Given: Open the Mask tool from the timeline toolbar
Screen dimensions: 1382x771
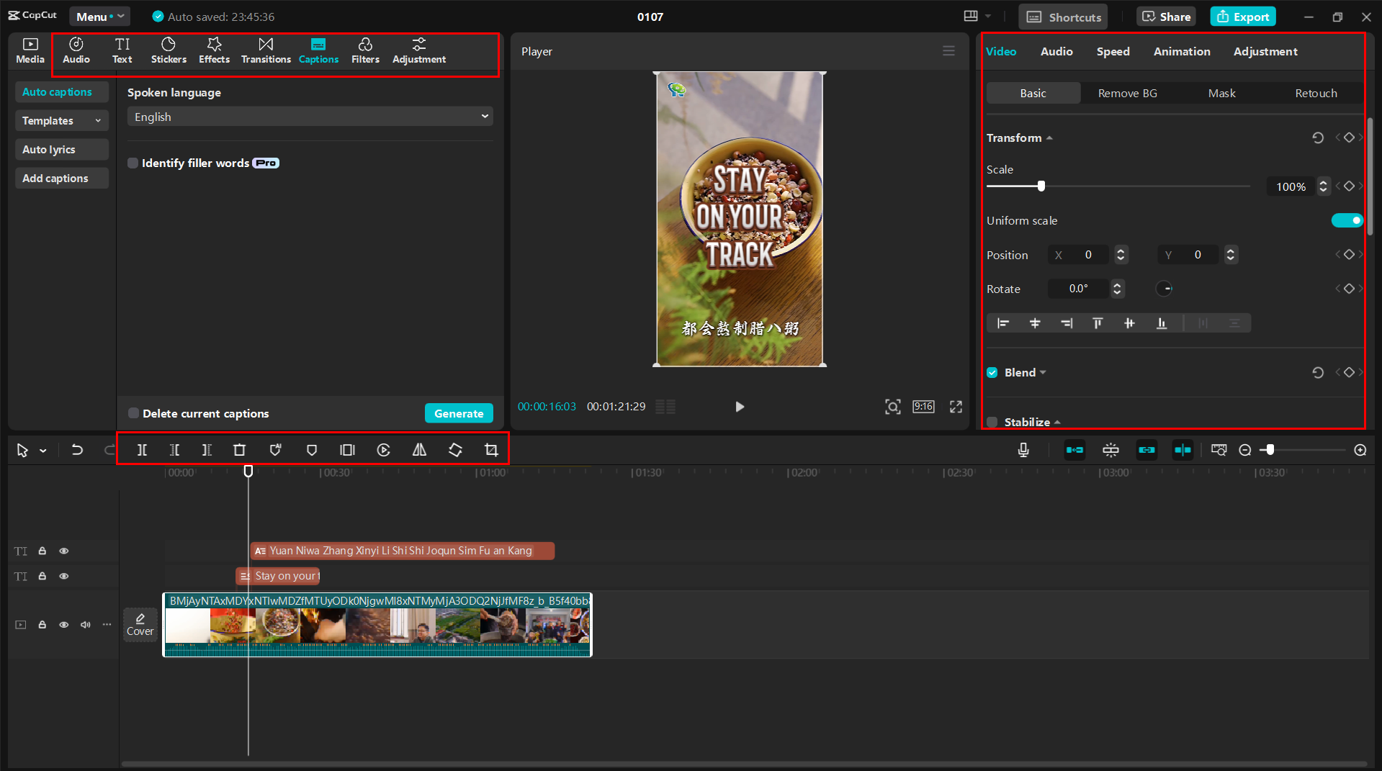Looking at the screenshot, I should 312,449.
